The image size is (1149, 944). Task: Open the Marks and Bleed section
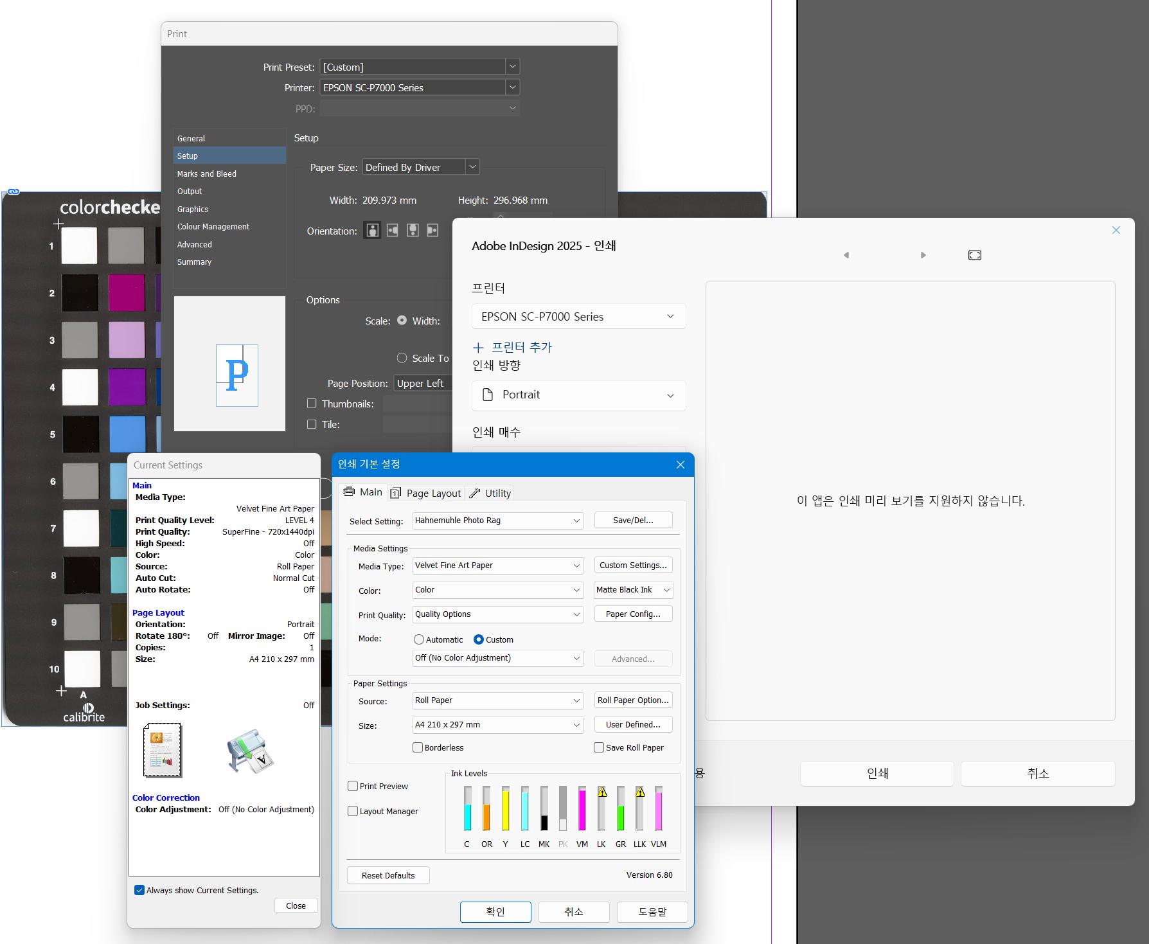tap(229, 174)
